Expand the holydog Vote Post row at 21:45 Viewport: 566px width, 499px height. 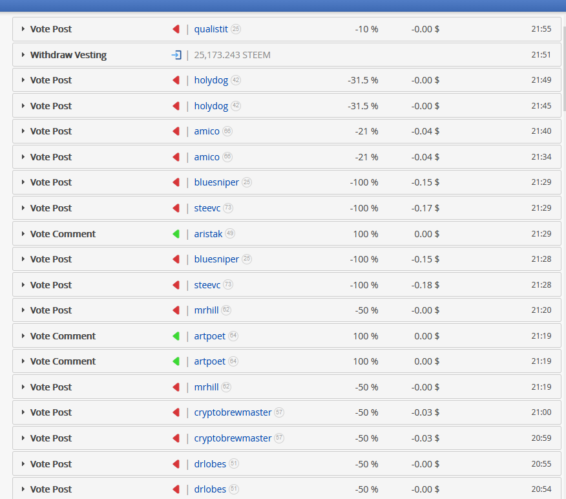pos(23,106)
